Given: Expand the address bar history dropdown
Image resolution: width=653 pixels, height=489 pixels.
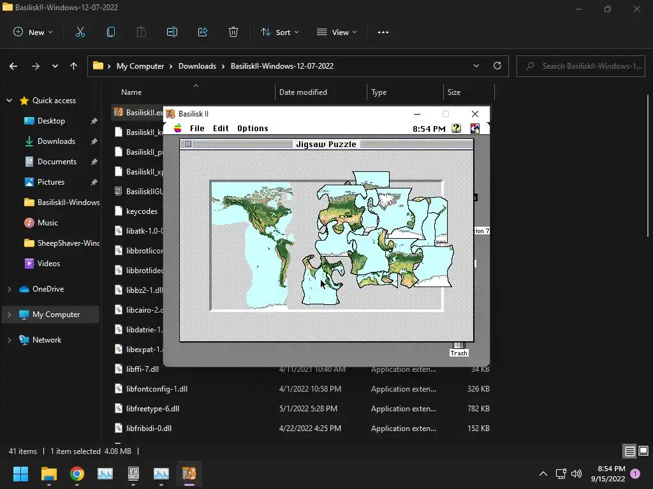Looking at the screenshot, I should click(x=476, y=66).
